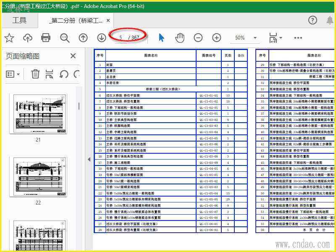Click the 图表名称 header in left table

[x=151, y=55]
